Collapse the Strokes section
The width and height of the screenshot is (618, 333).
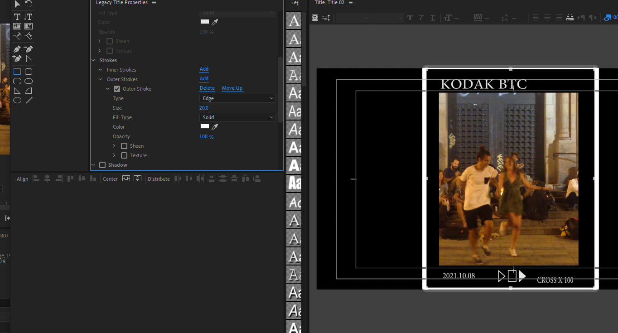(x=93, y=60)
